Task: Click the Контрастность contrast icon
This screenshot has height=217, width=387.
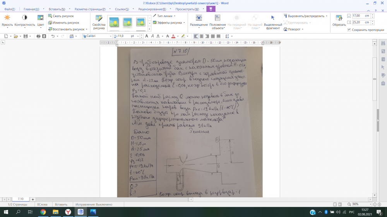Action: click(24, 20)
